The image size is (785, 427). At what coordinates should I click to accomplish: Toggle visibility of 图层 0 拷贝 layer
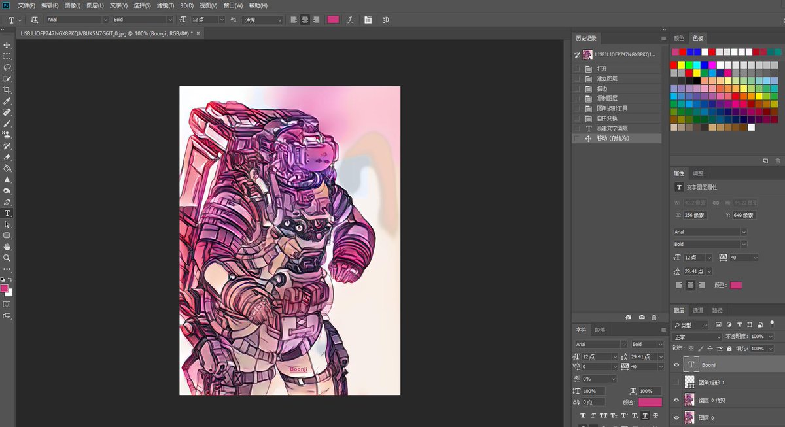pos(676,400)
